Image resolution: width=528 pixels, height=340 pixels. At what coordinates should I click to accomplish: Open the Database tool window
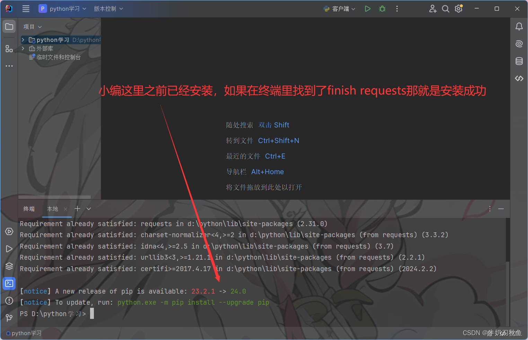[519, 61]
